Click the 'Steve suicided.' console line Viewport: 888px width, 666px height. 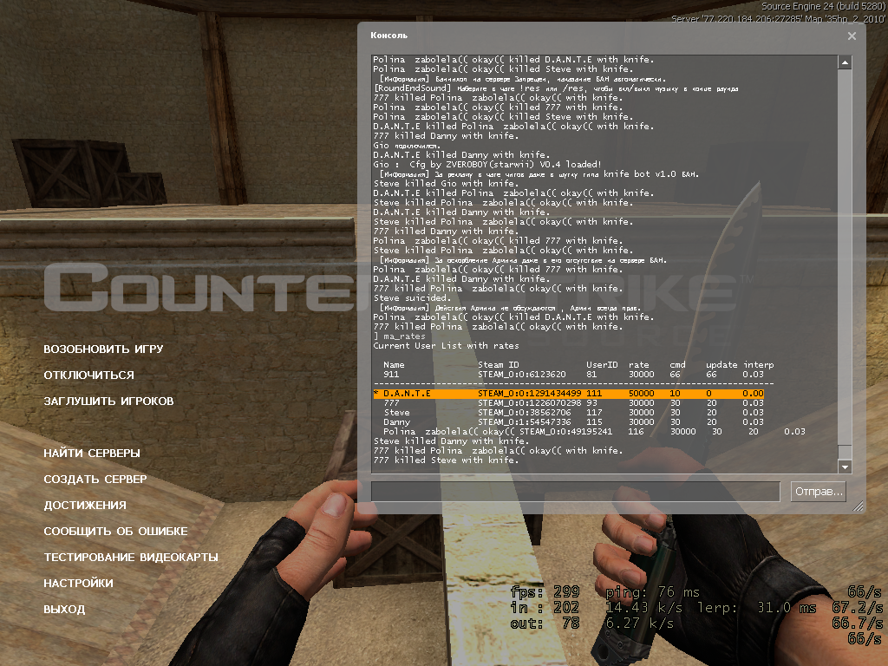412,298
